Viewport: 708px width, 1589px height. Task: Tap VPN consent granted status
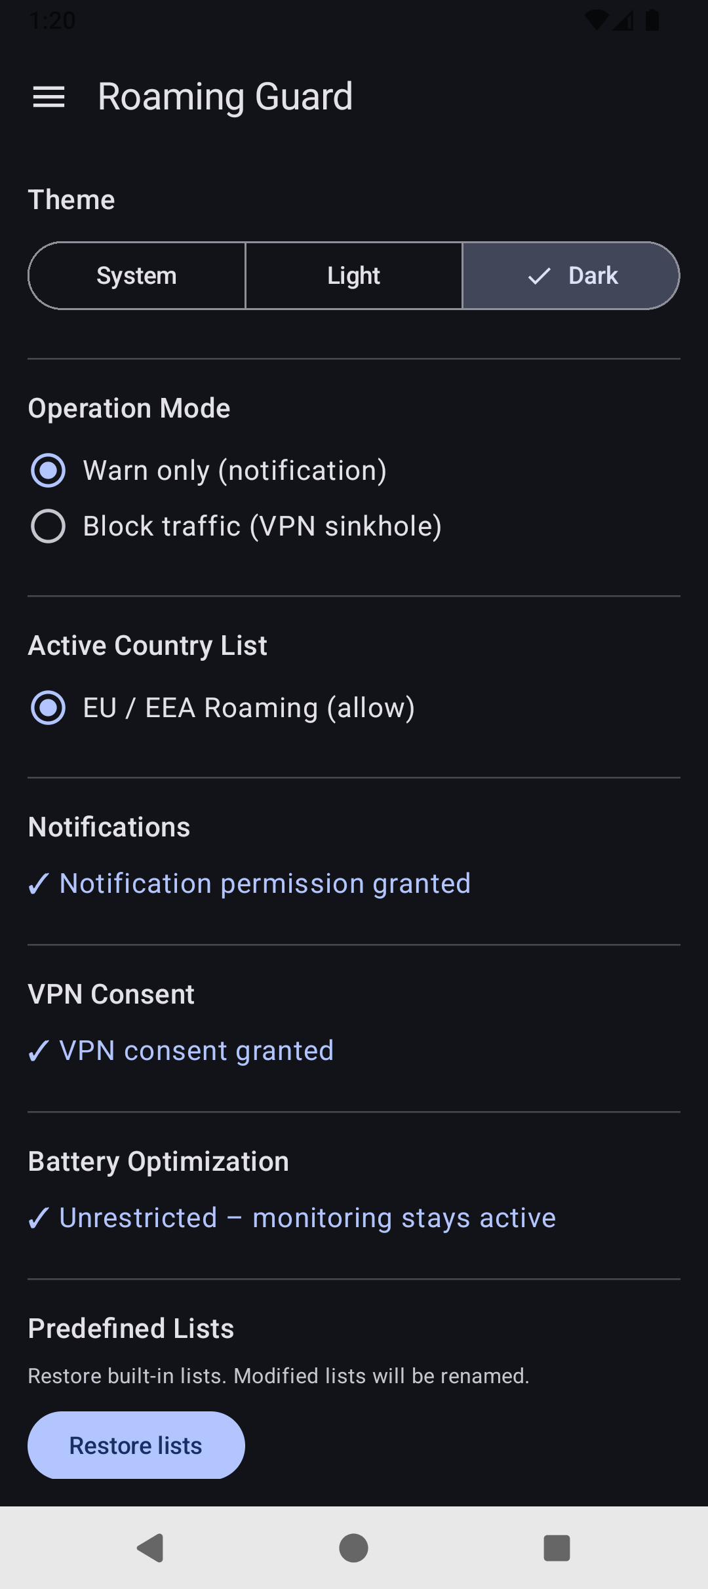196,1051
